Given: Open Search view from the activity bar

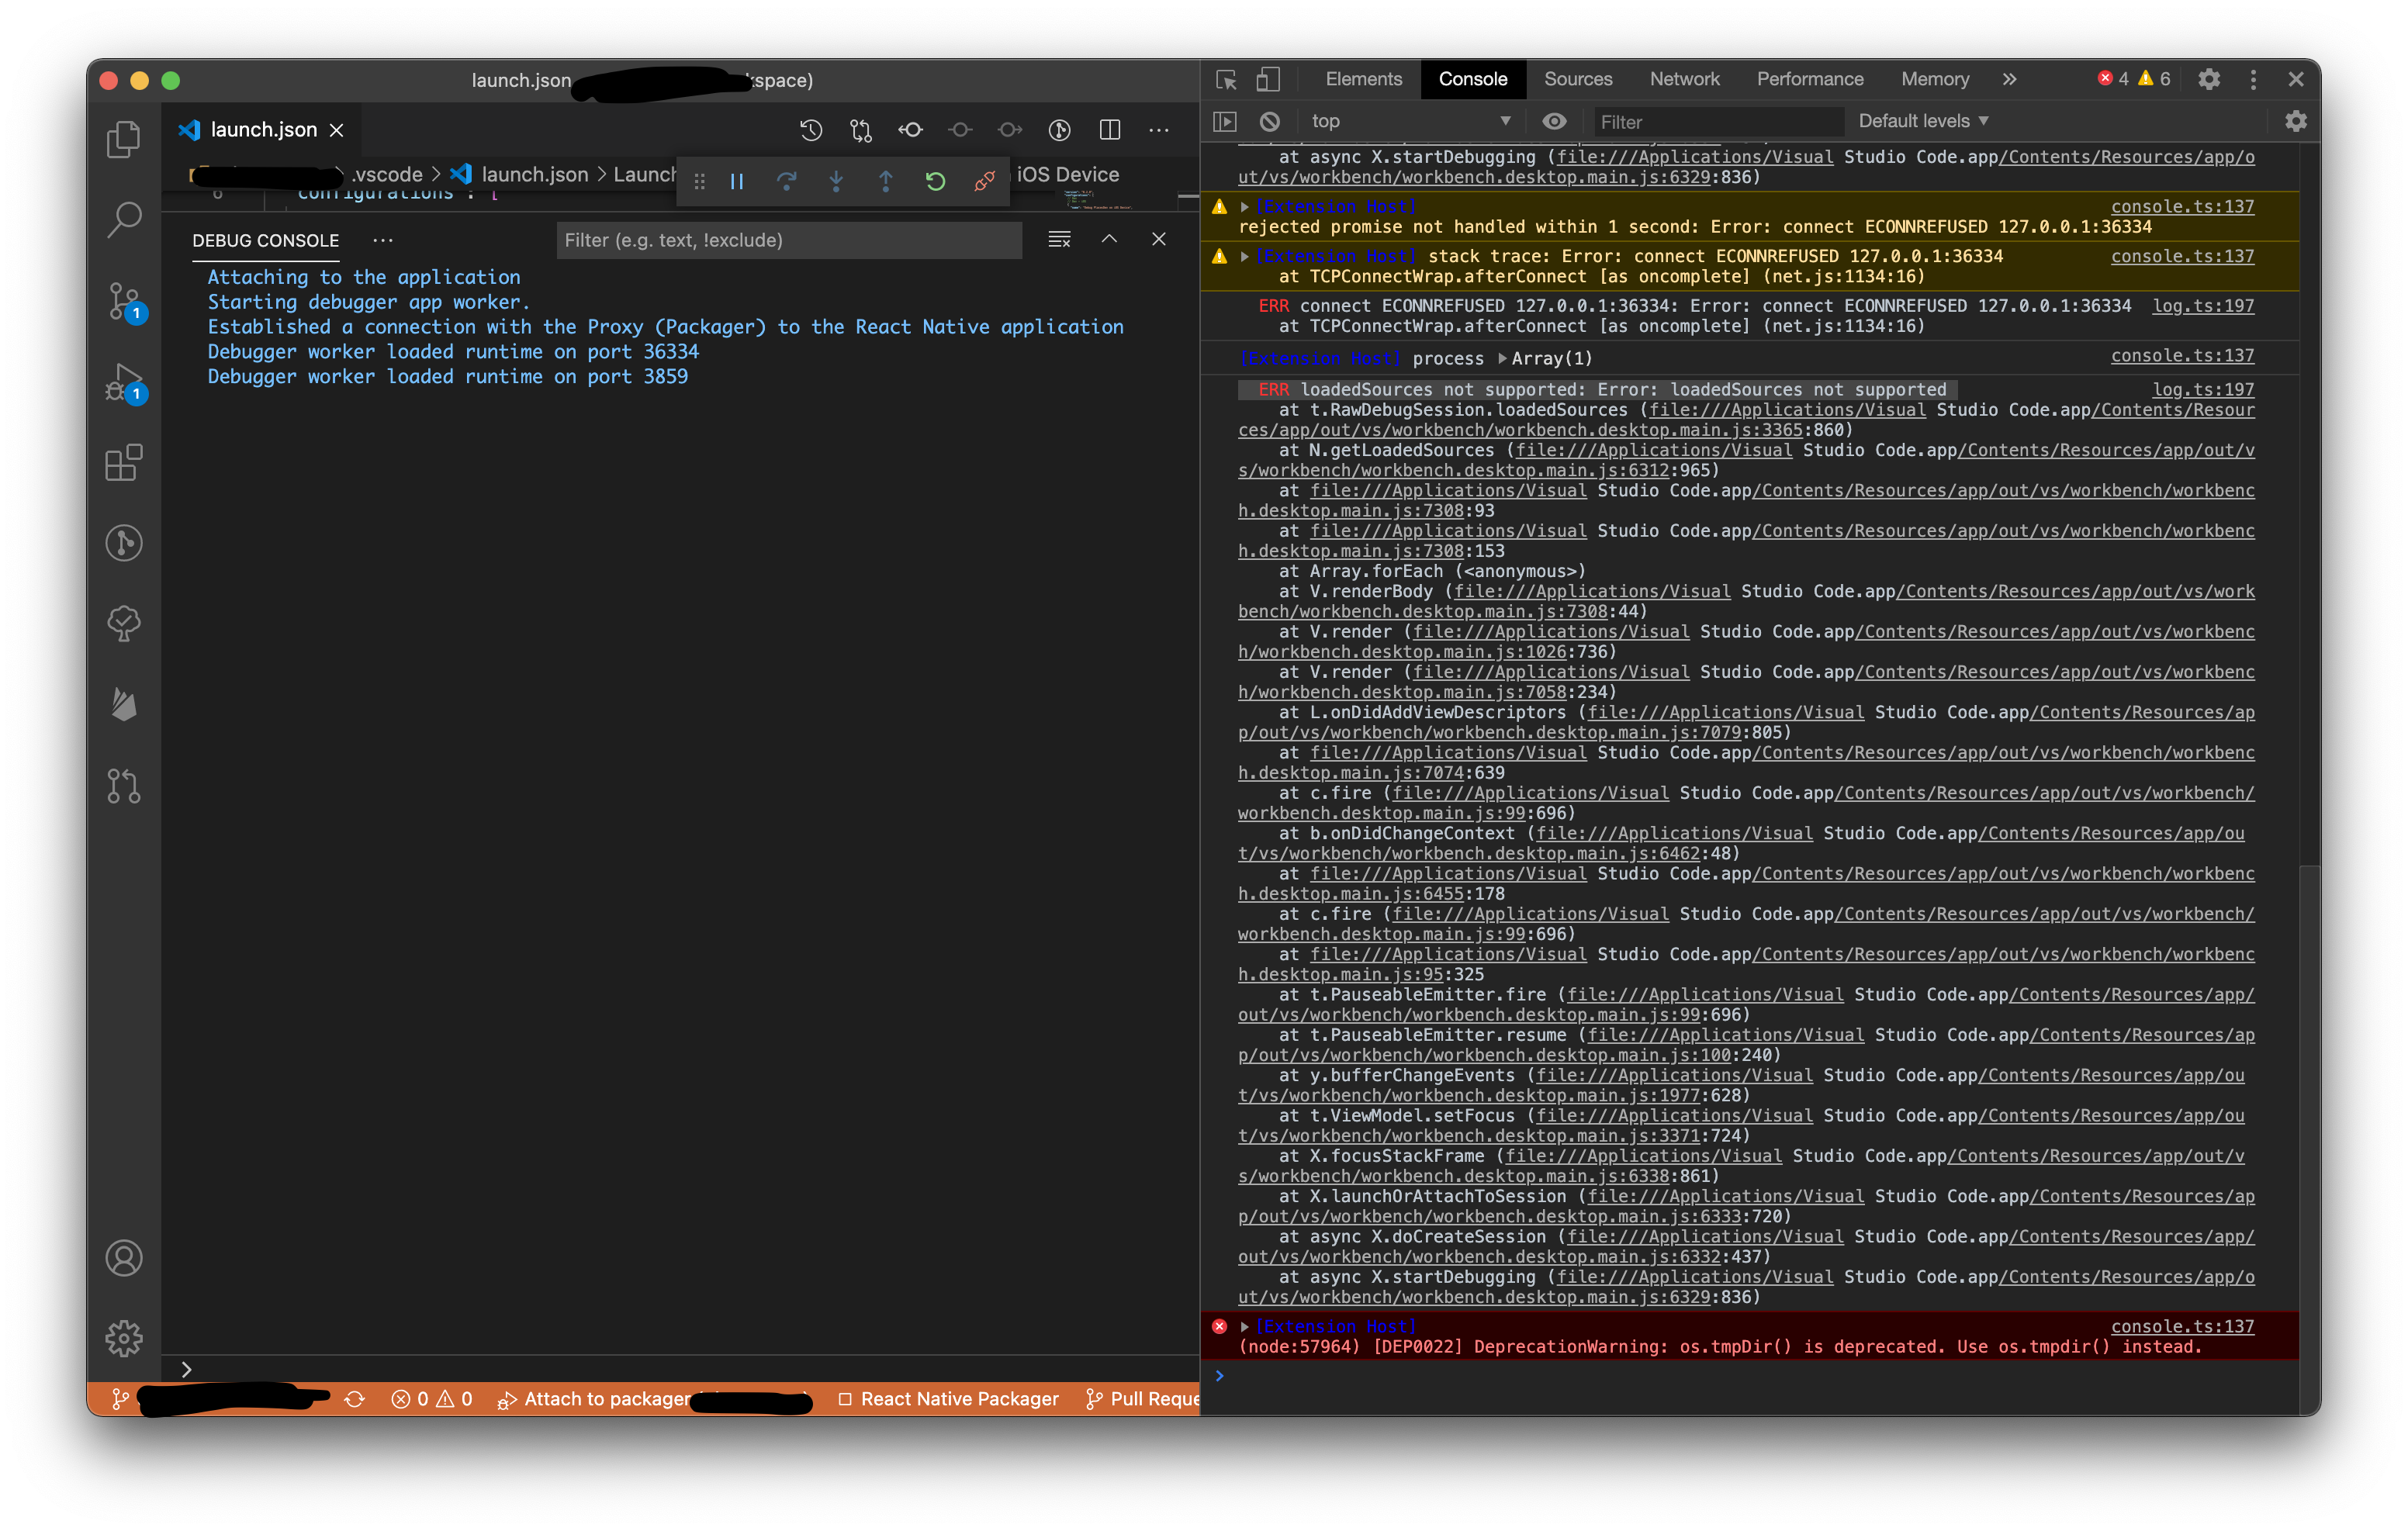Looking at the screenshot, I should 125,218.
